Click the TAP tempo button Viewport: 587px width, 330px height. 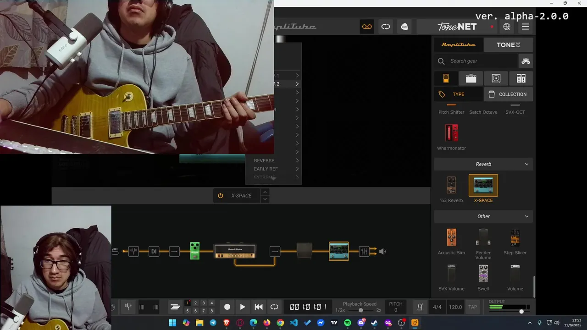click(x=472, y=307)
